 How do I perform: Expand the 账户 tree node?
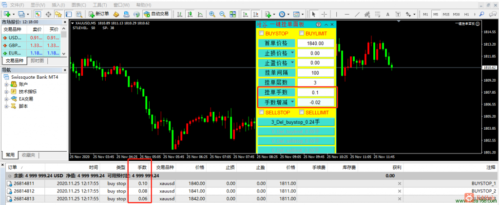tap(6, 84)
